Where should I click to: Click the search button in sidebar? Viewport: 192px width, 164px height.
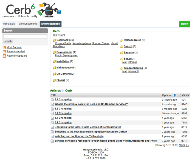pos(8,41)
